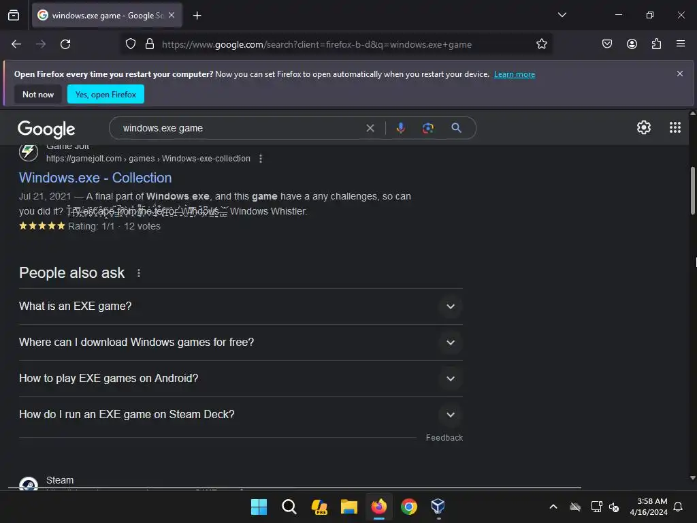This screenshot has width=697, height=523.
Task: Focus the Firefox address bar URL
Action: (x=317, y=44)
